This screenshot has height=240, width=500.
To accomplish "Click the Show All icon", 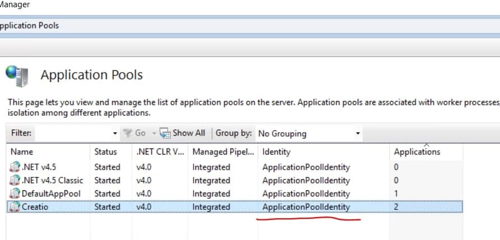I will 165,133.
